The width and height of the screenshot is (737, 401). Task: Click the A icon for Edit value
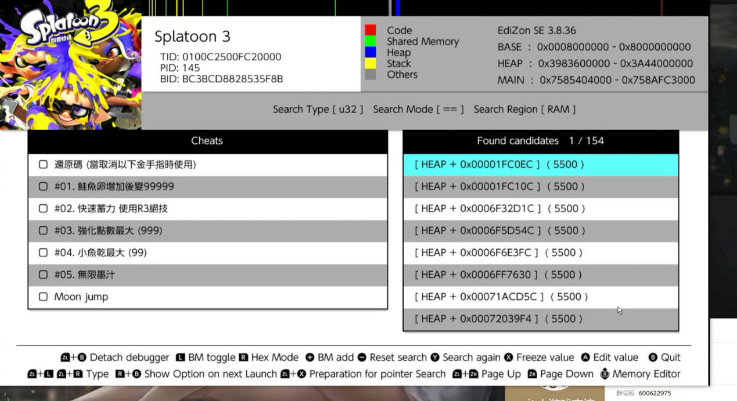585,357
